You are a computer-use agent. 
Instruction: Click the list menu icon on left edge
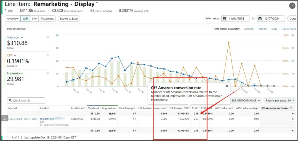coord(5,118)
